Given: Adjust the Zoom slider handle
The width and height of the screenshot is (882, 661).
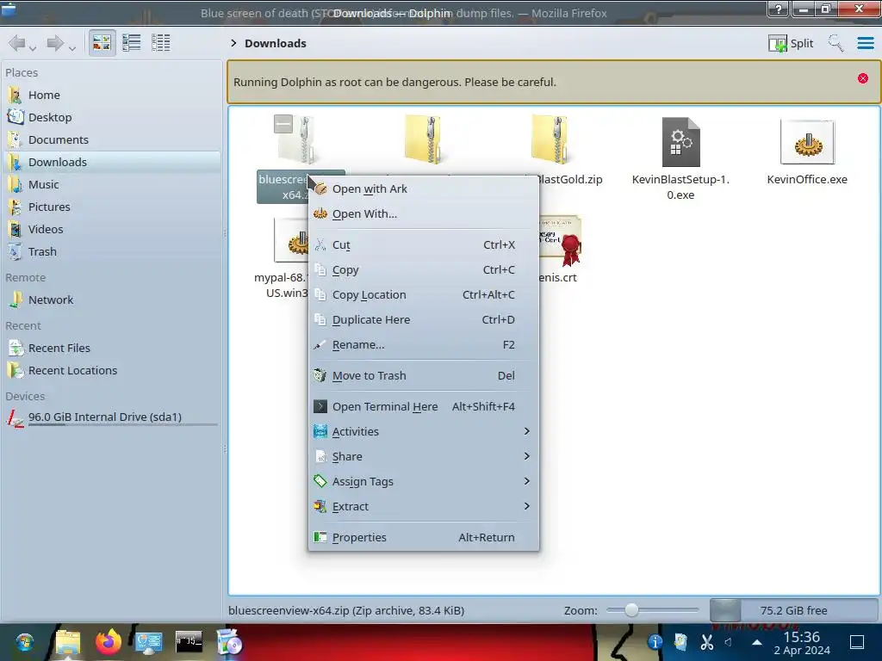Looking at the screenshot, I should (631, 610).
